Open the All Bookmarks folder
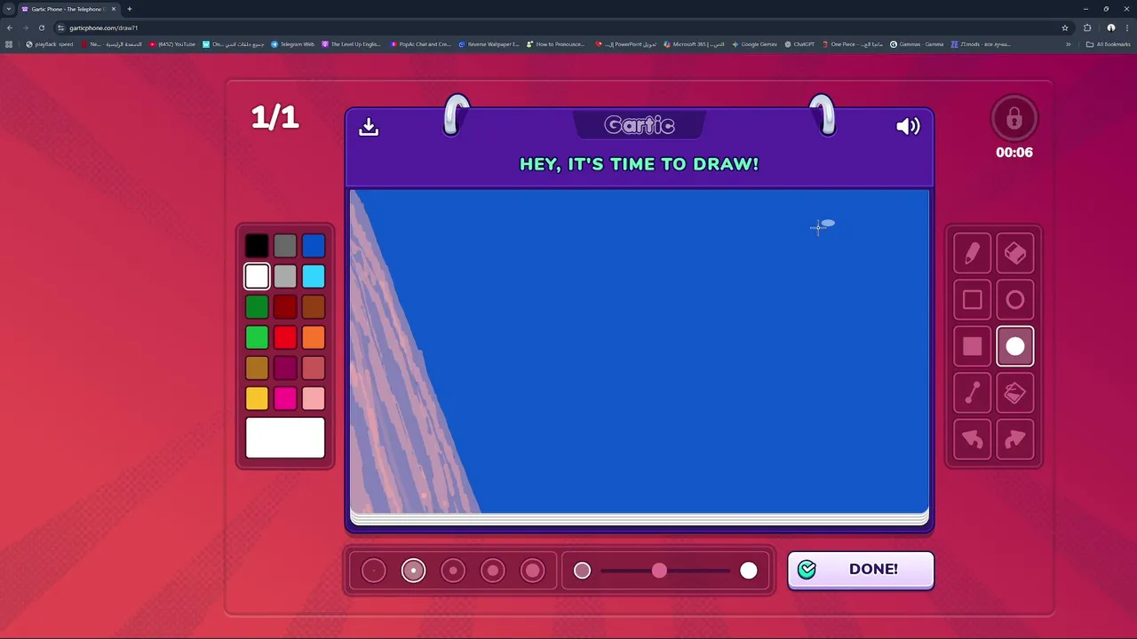This screenshot has width=1137, height=639. click(x=1109, y=44)
